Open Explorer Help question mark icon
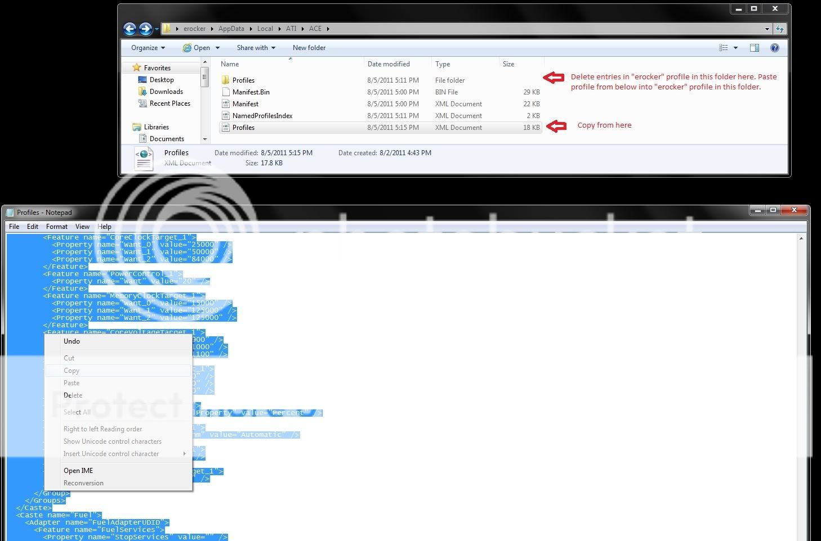The height and width of the screenshot is (541, 821). coord(774,48)
